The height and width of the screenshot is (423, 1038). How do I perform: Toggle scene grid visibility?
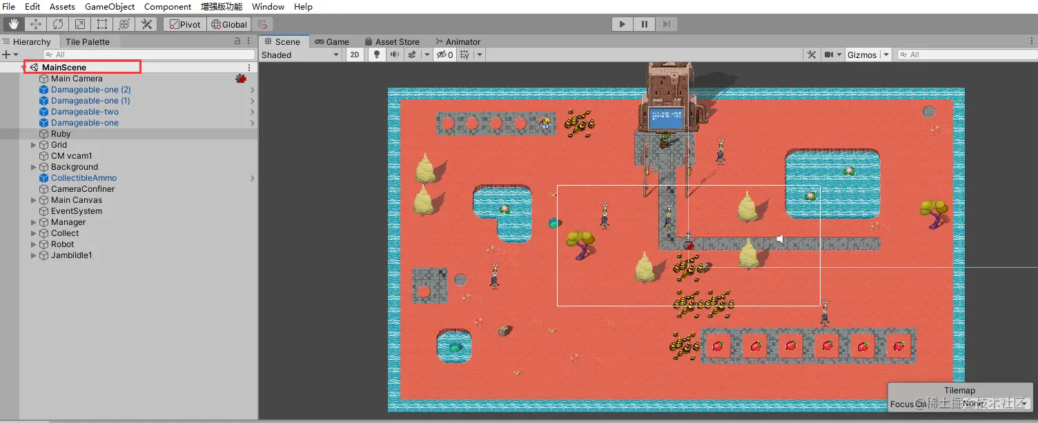tap(464, 55)
